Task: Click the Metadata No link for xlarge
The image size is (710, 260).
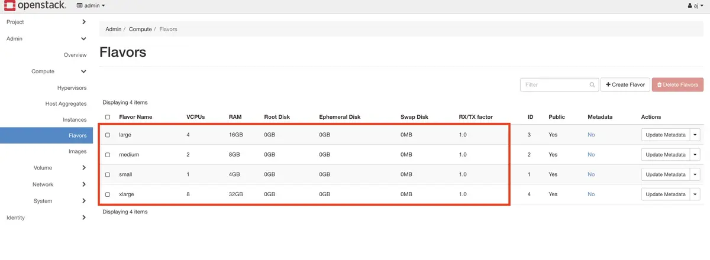Action: coord(591,194)
